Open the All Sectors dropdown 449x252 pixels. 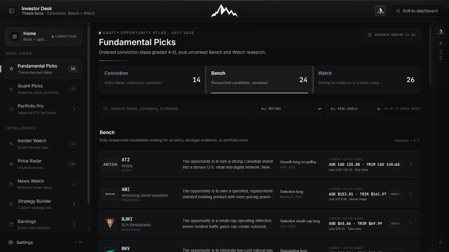point(289,108)
